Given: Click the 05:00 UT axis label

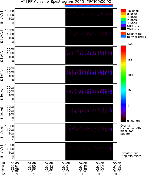Looking at the screenshot, I should point(100,163).
